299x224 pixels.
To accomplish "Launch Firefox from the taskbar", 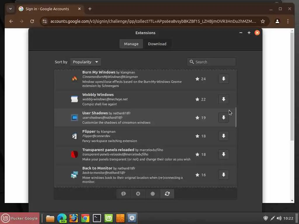I will (73, 218).
